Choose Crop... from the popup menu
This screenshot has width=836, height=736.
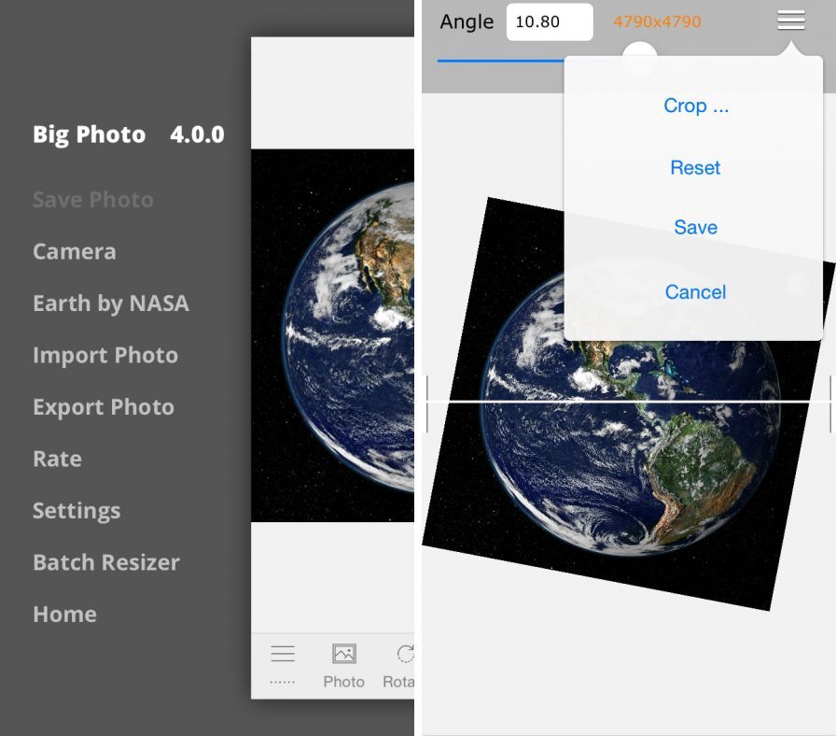click(695, 106)
